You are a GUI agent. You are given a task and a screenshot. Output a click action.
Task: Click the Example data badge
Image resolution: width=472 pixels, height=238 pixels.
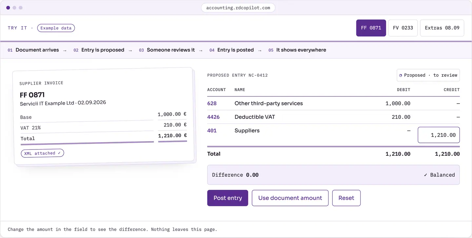[x=56, y=28]
